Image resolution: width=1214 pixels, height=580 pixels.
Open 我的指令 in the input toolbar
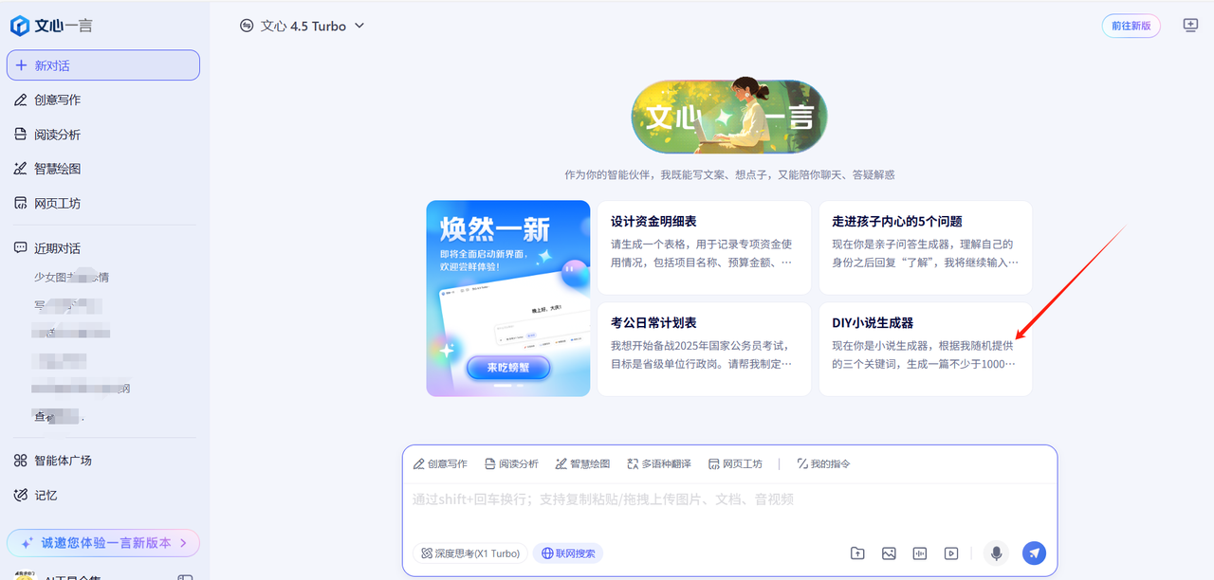point(823,463)
